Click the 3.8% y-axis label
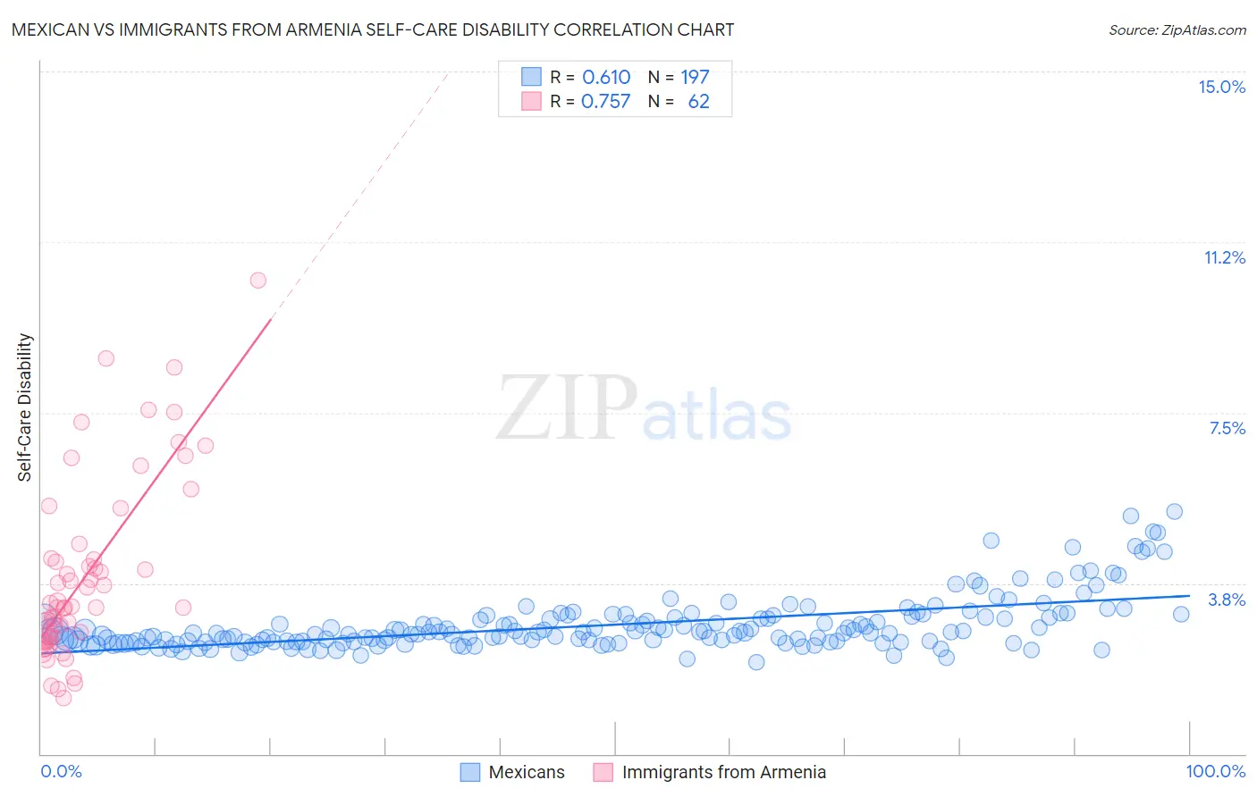 click(x=1227, y=600)
